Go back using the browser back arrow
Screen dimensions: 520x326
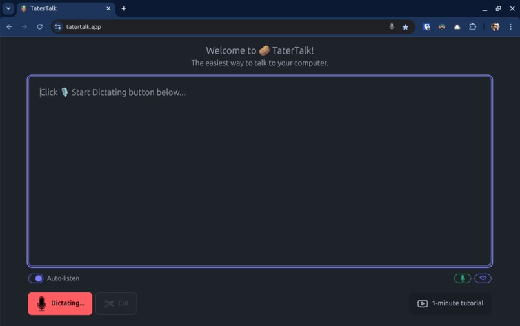[x=9, y=27]
